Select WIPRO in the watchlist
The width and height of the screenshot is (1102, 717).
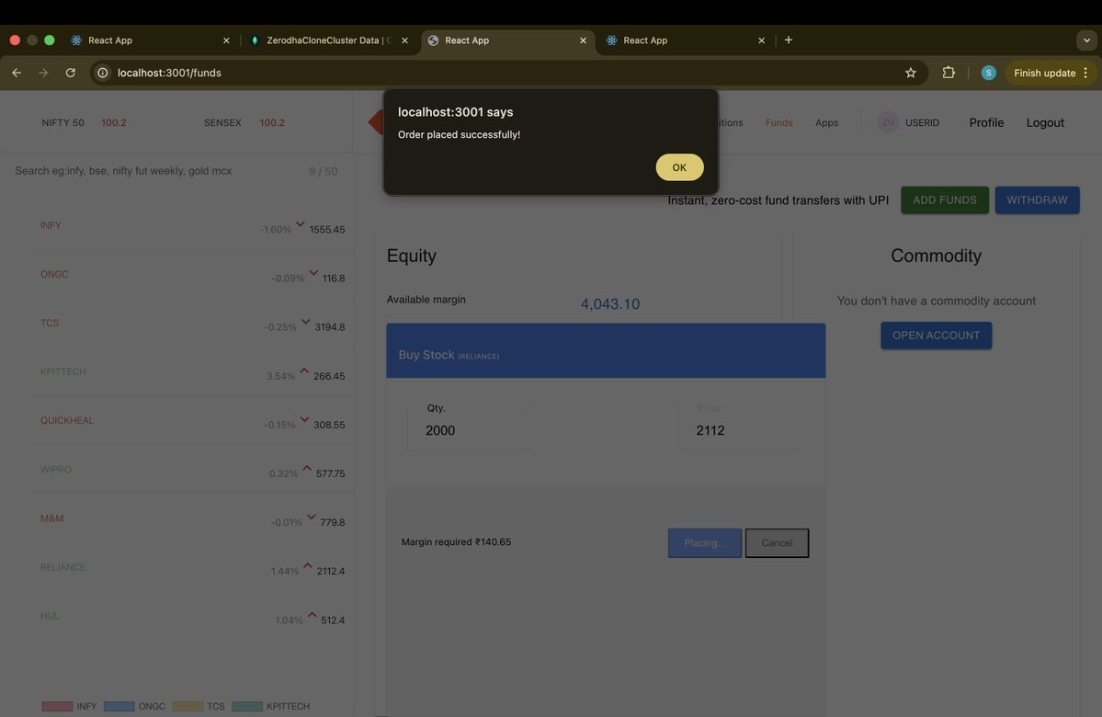point(55,470)
